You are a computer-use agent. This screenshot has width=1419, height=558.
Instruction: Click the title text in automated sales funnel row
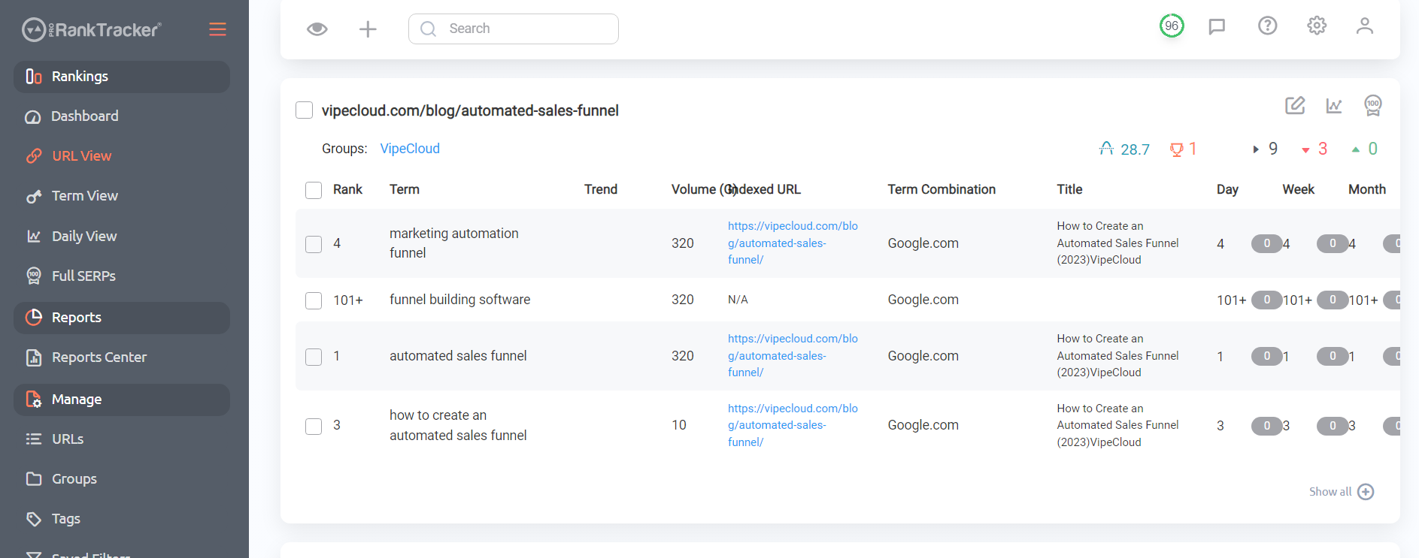pos(1117,356)
